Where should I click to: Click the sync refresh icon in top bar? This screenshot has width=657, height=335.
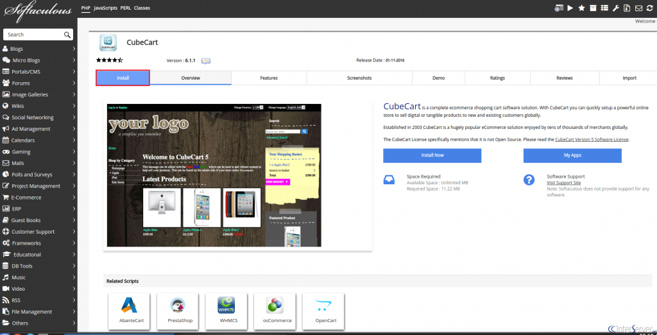point(650,8)
